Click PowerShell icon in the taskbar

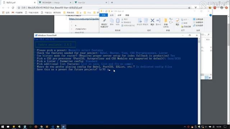(x=63, y=126)
